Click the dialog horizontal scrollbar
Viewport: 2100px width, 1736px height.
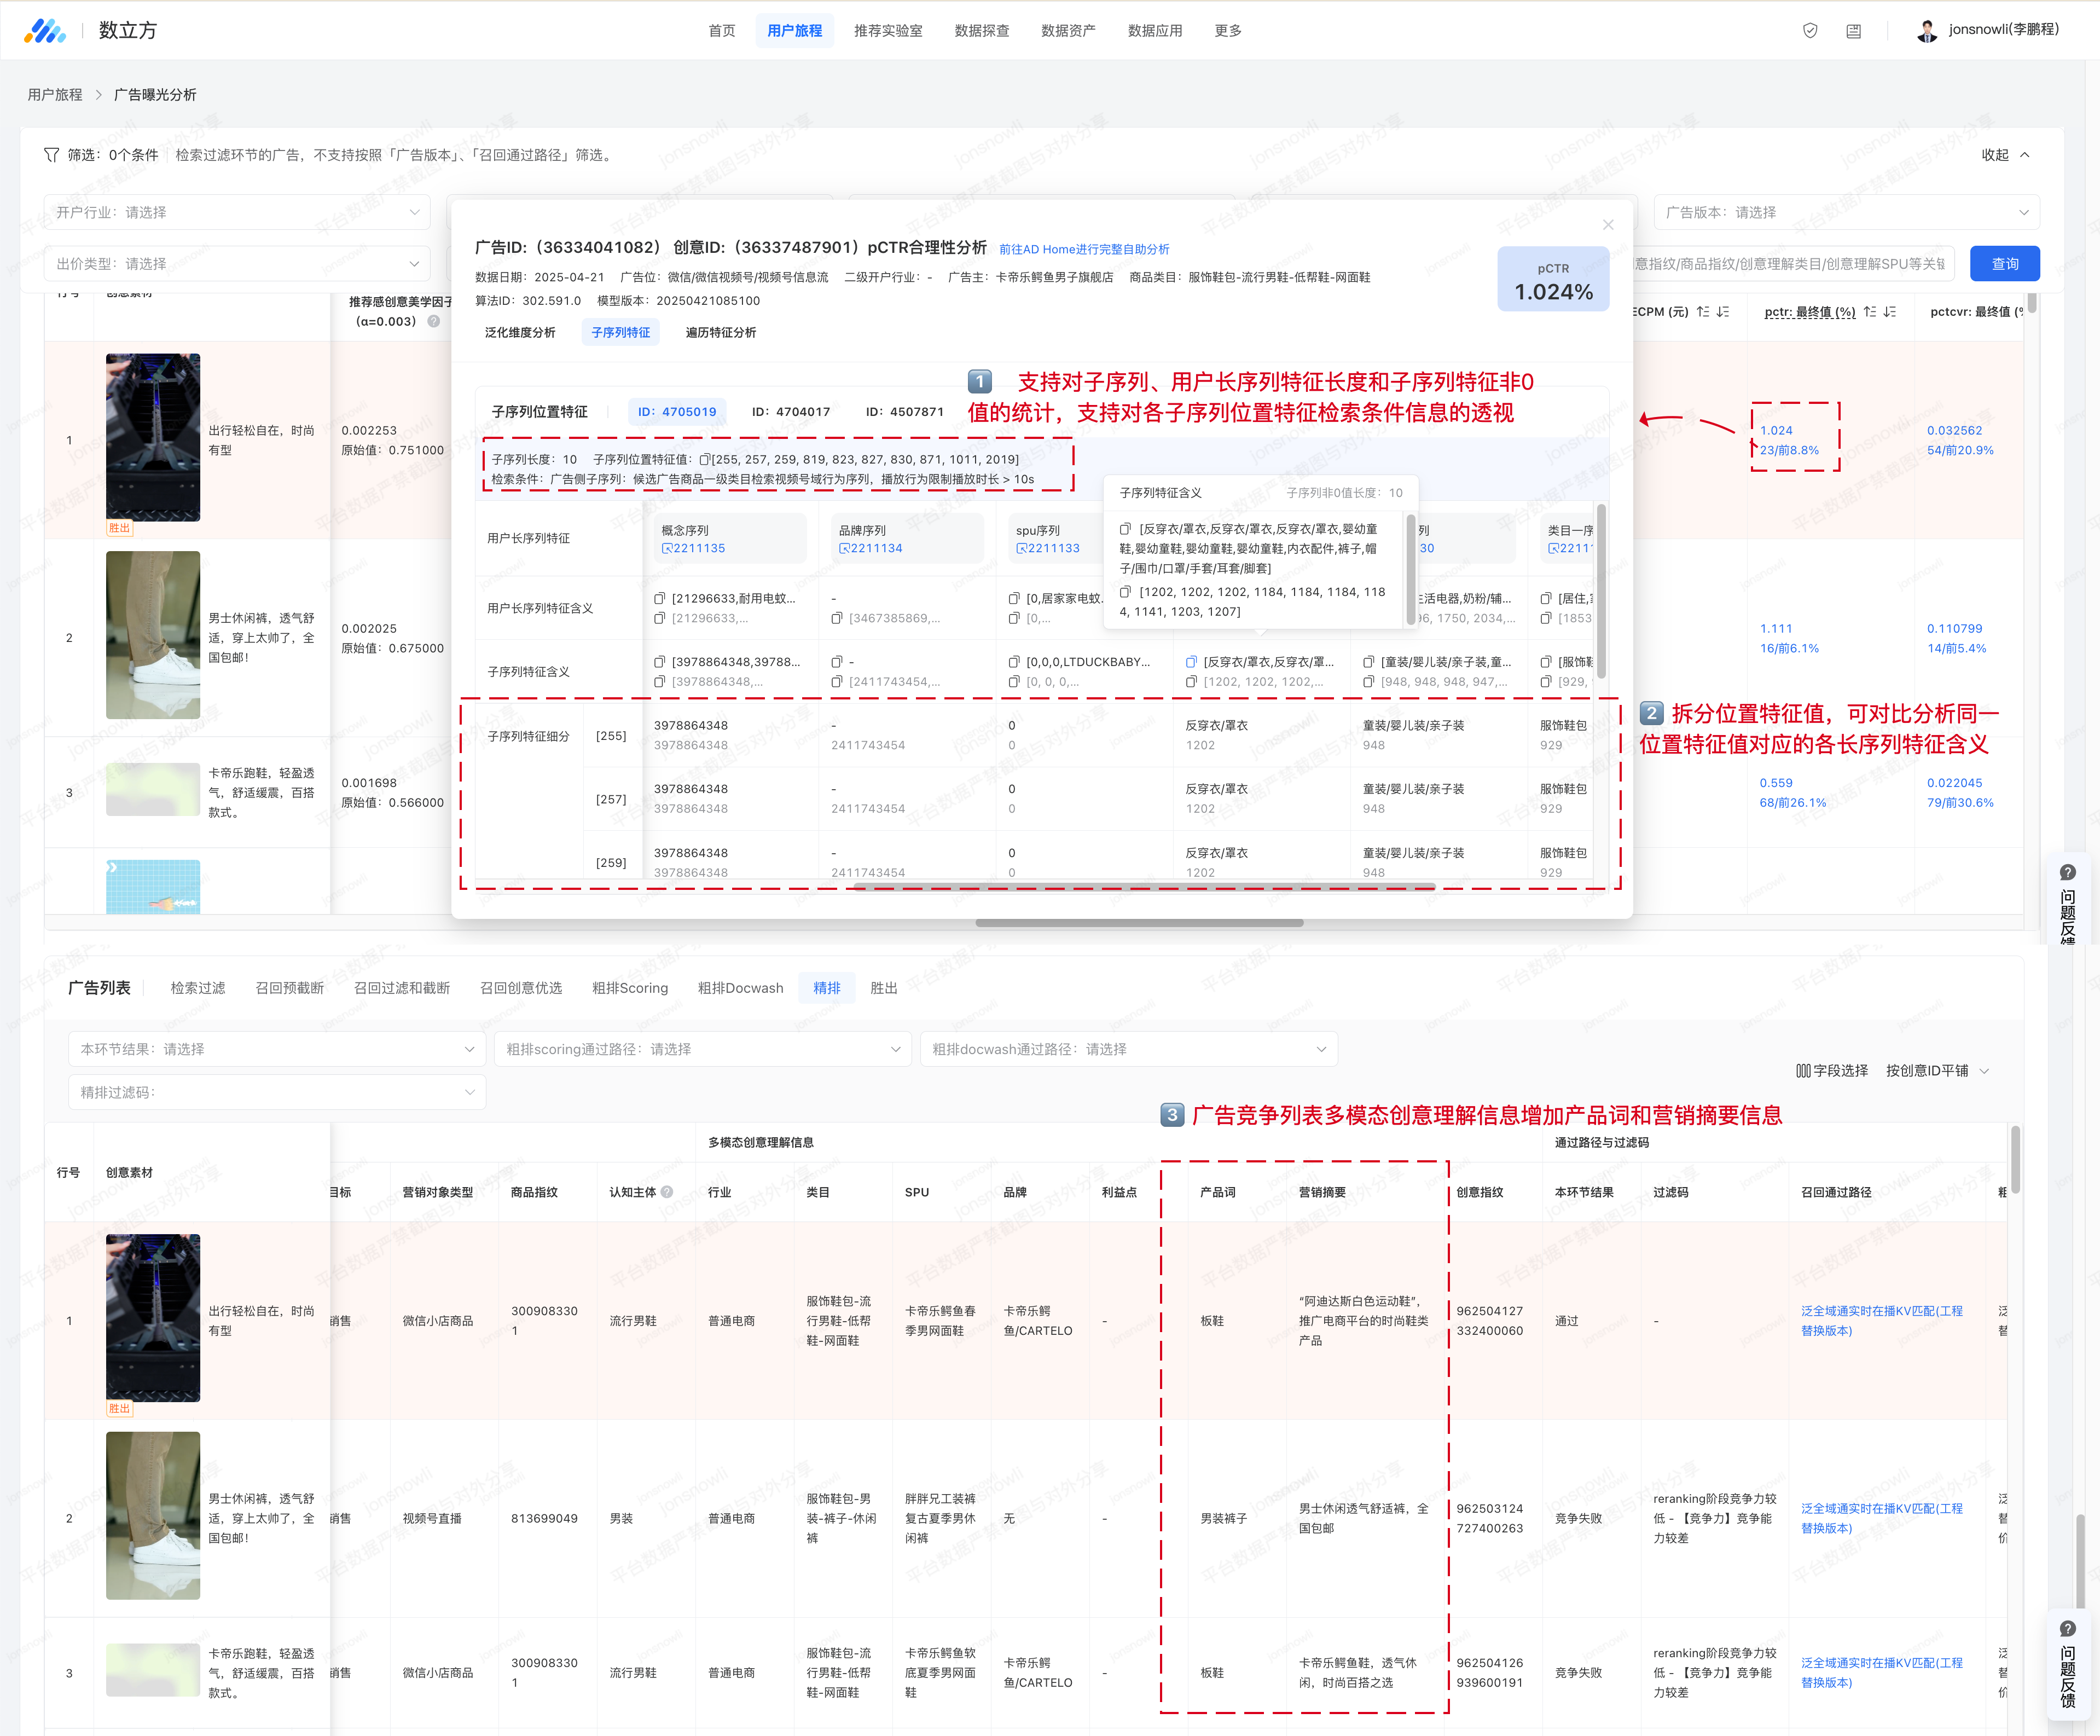(x=1145, y=887)
